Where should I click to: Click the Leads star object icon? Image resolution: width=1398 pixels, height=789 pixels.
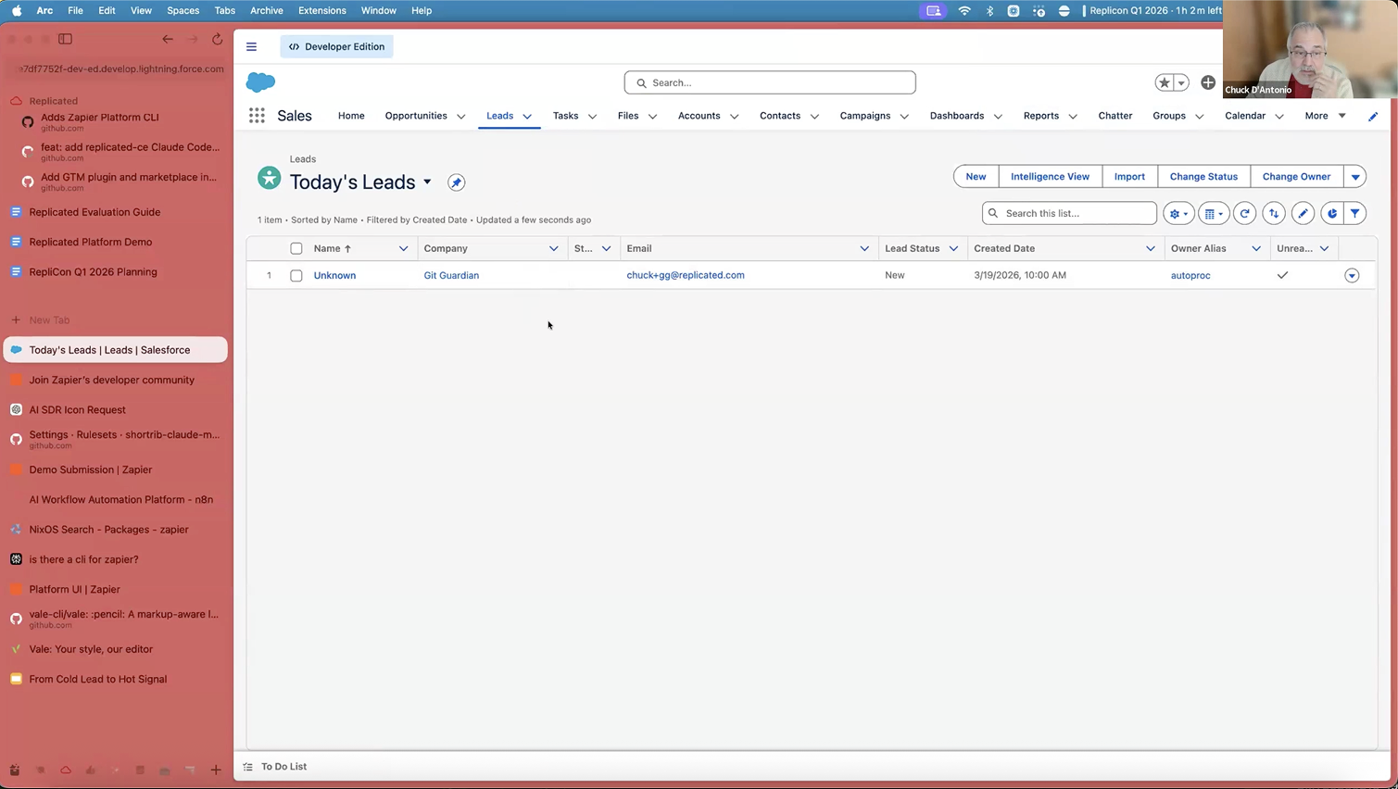pyautogui.click(x=269, y=177)
